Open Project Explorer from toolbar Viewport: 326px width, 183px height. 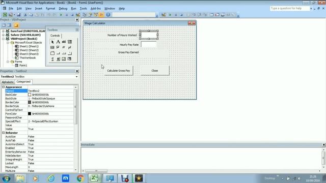pyautogui.click(x=85, y=15)
